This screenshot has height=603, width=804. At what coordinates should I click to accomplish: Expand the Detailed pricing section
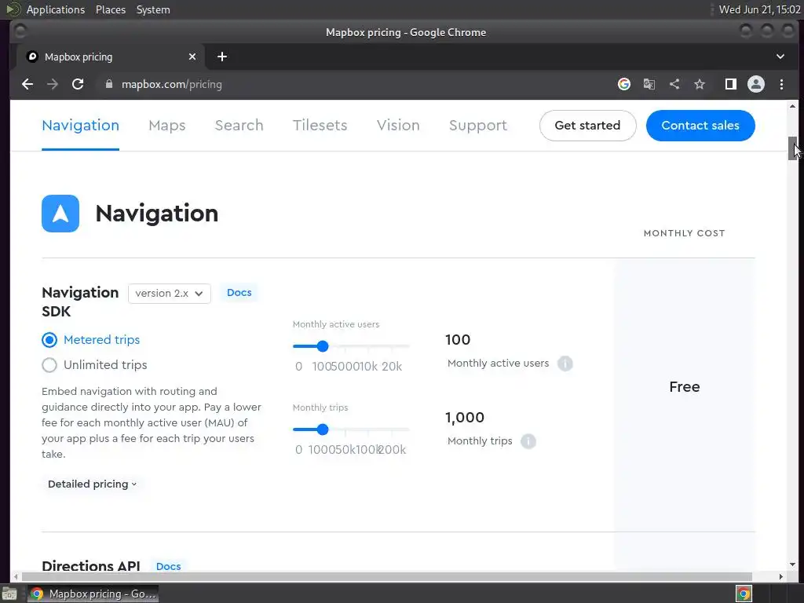tap(93, 484)
